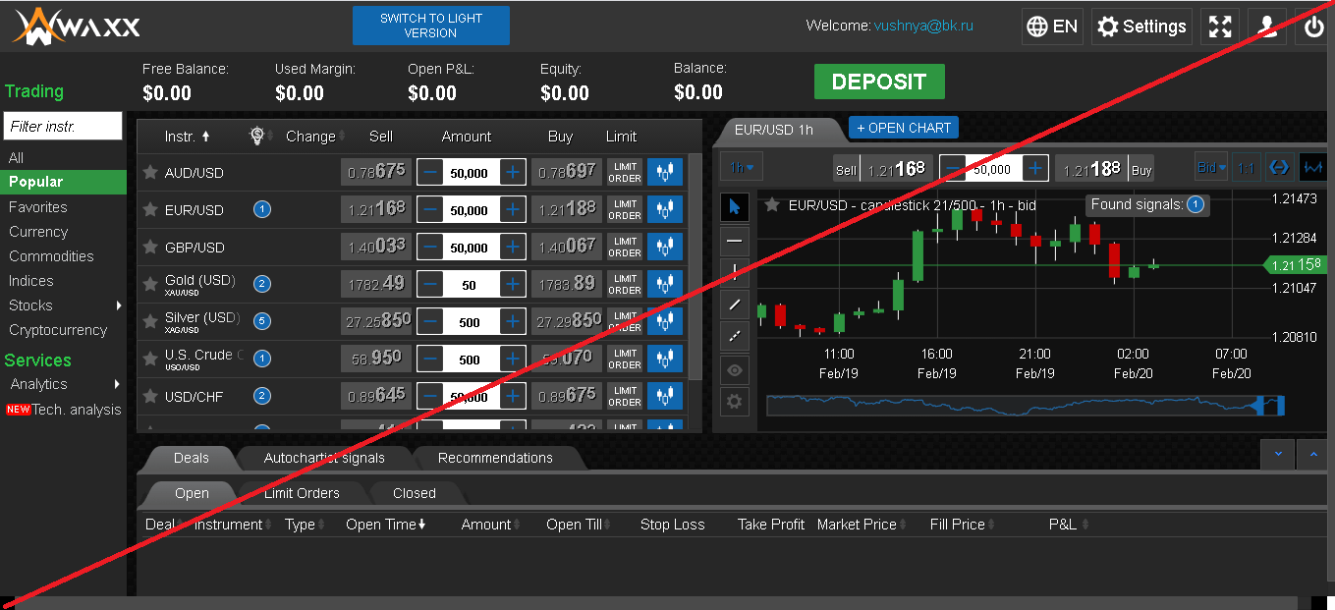1335x610 pixels.
Task: Open EUR/USD signals badge in list
Action: tap(262, 209)
